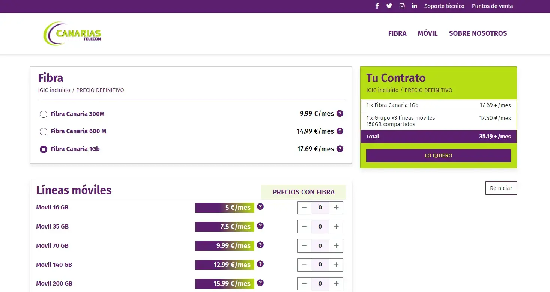Click the Movil 16 GB quantity field
Screen dimensions: 550x292
(x=320, y=208)
